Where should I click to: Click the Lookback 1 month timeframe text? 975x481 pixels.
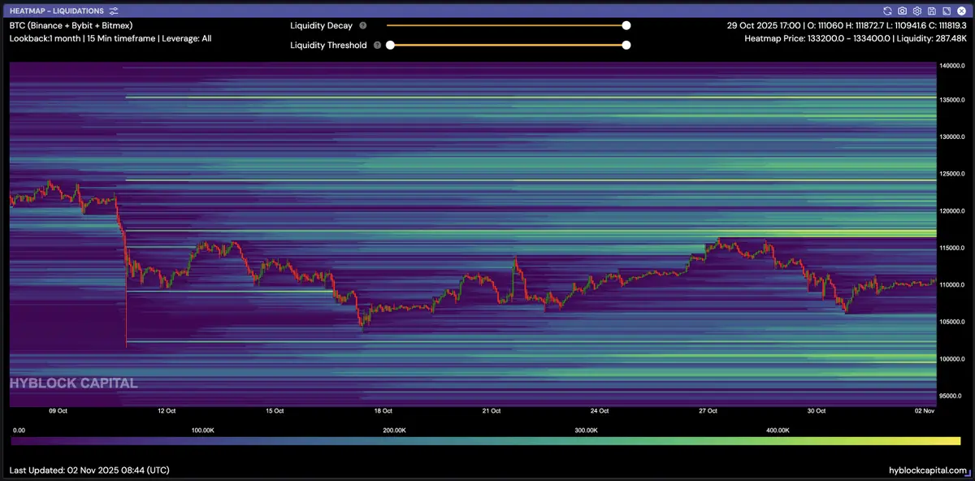point(110,38)
